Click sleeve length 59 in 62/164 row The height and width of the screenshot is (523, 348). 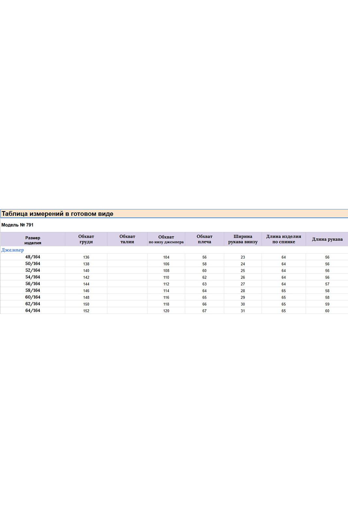[x=327, y=304]
